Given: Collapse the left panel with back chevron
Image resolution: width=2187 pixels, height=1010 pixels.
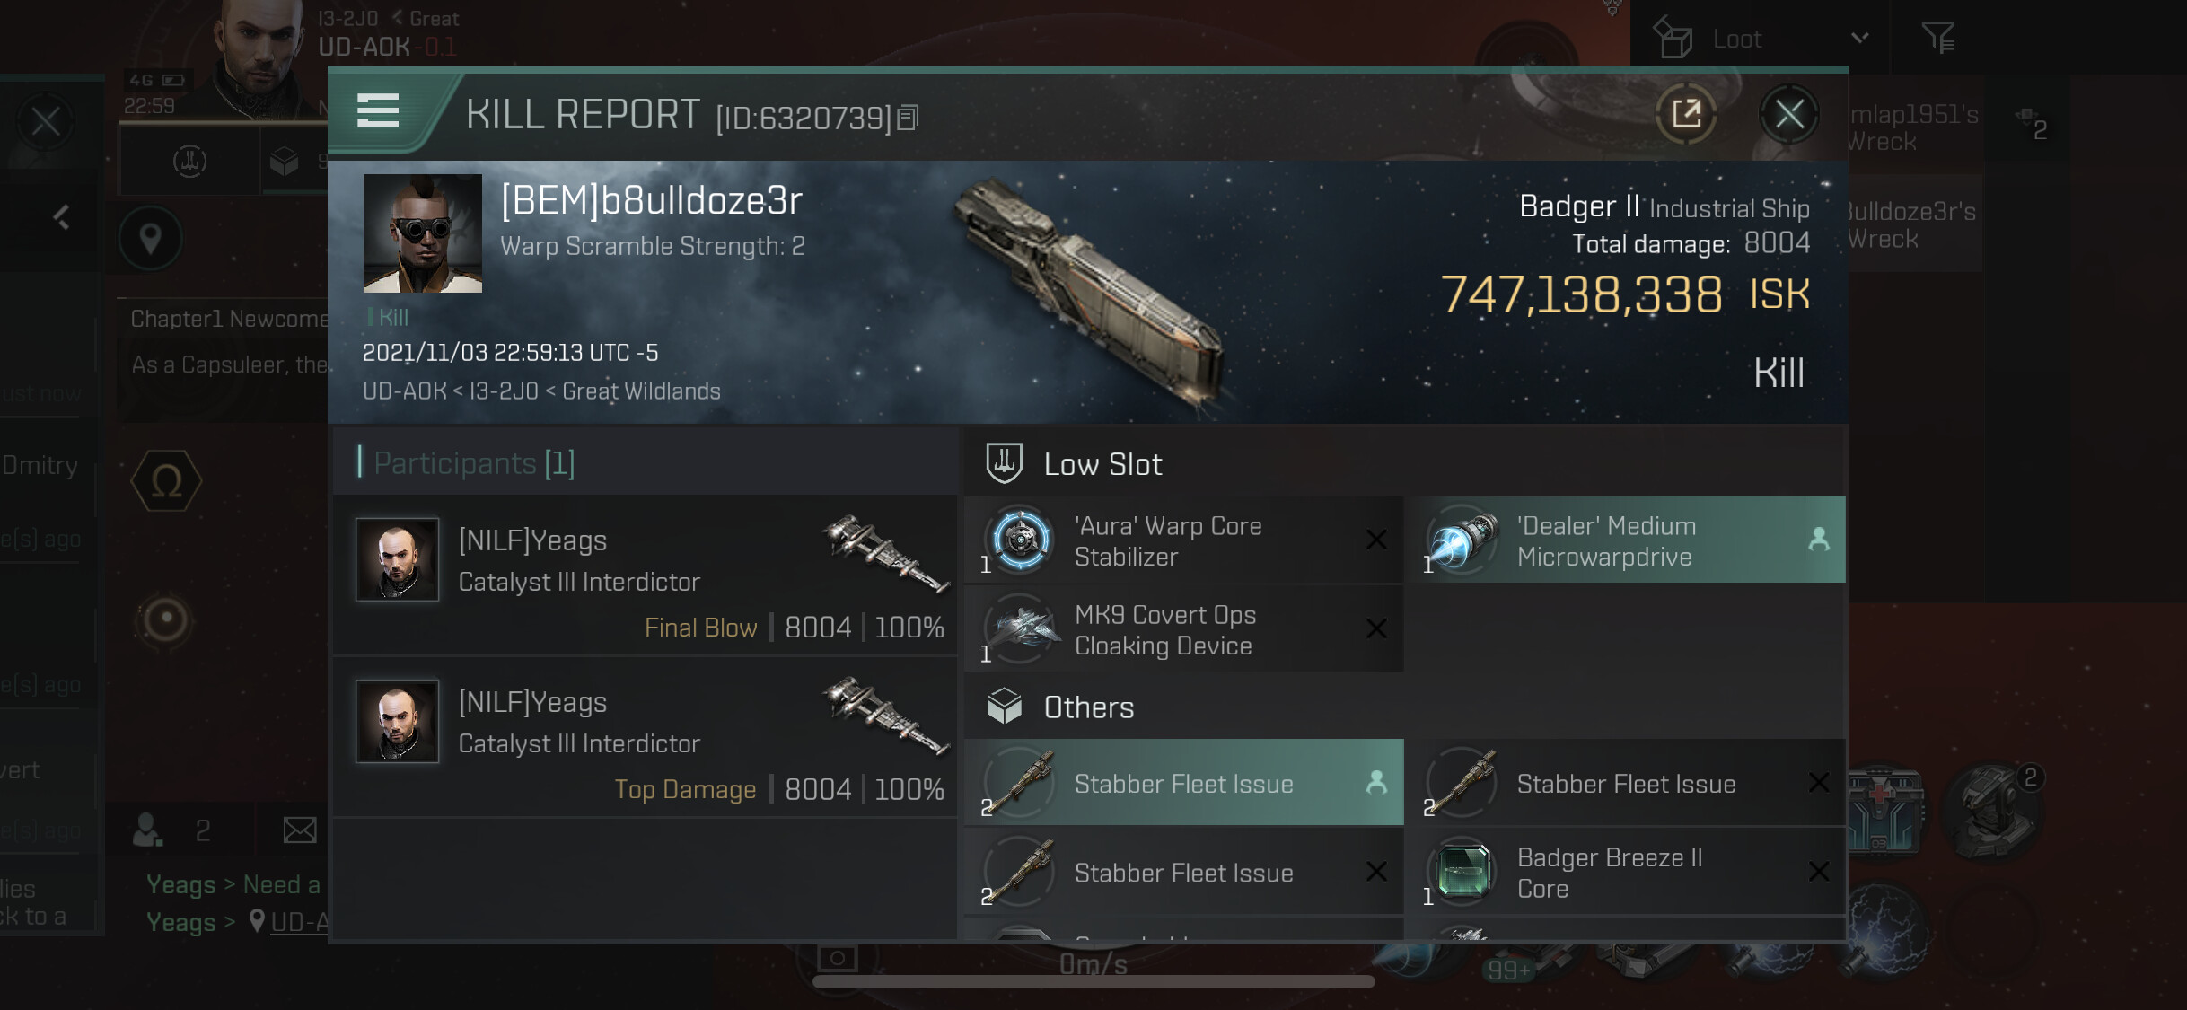Looking at the screenshot, I should 61,216.
